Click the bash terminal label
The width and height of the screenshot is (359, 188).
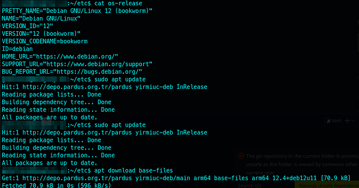(337, 120)
